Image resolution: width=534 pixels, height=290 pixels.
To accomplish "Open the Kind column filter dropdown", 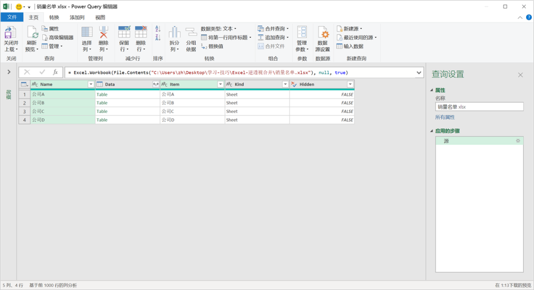I will (285, 84).
